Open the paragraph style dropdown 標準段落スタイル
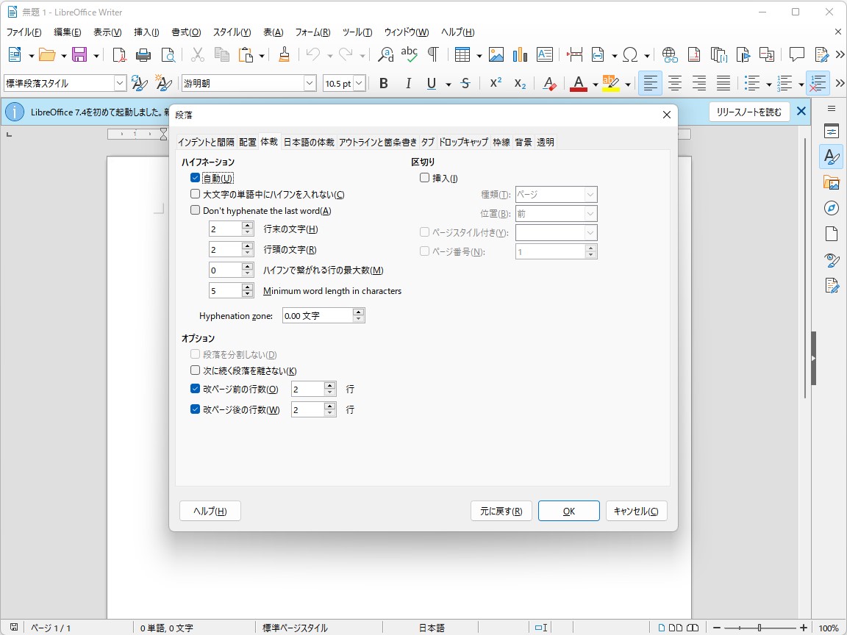This screenshot has width=847, height=635. coord(120,83)
